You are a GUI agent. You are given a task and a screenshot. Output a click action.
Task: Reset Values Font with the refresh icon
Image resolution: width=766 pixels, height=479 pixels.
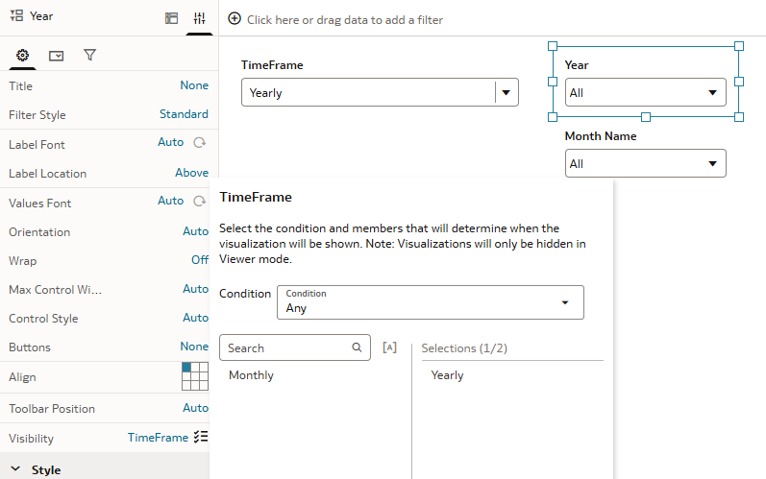[x=200, y=202]
